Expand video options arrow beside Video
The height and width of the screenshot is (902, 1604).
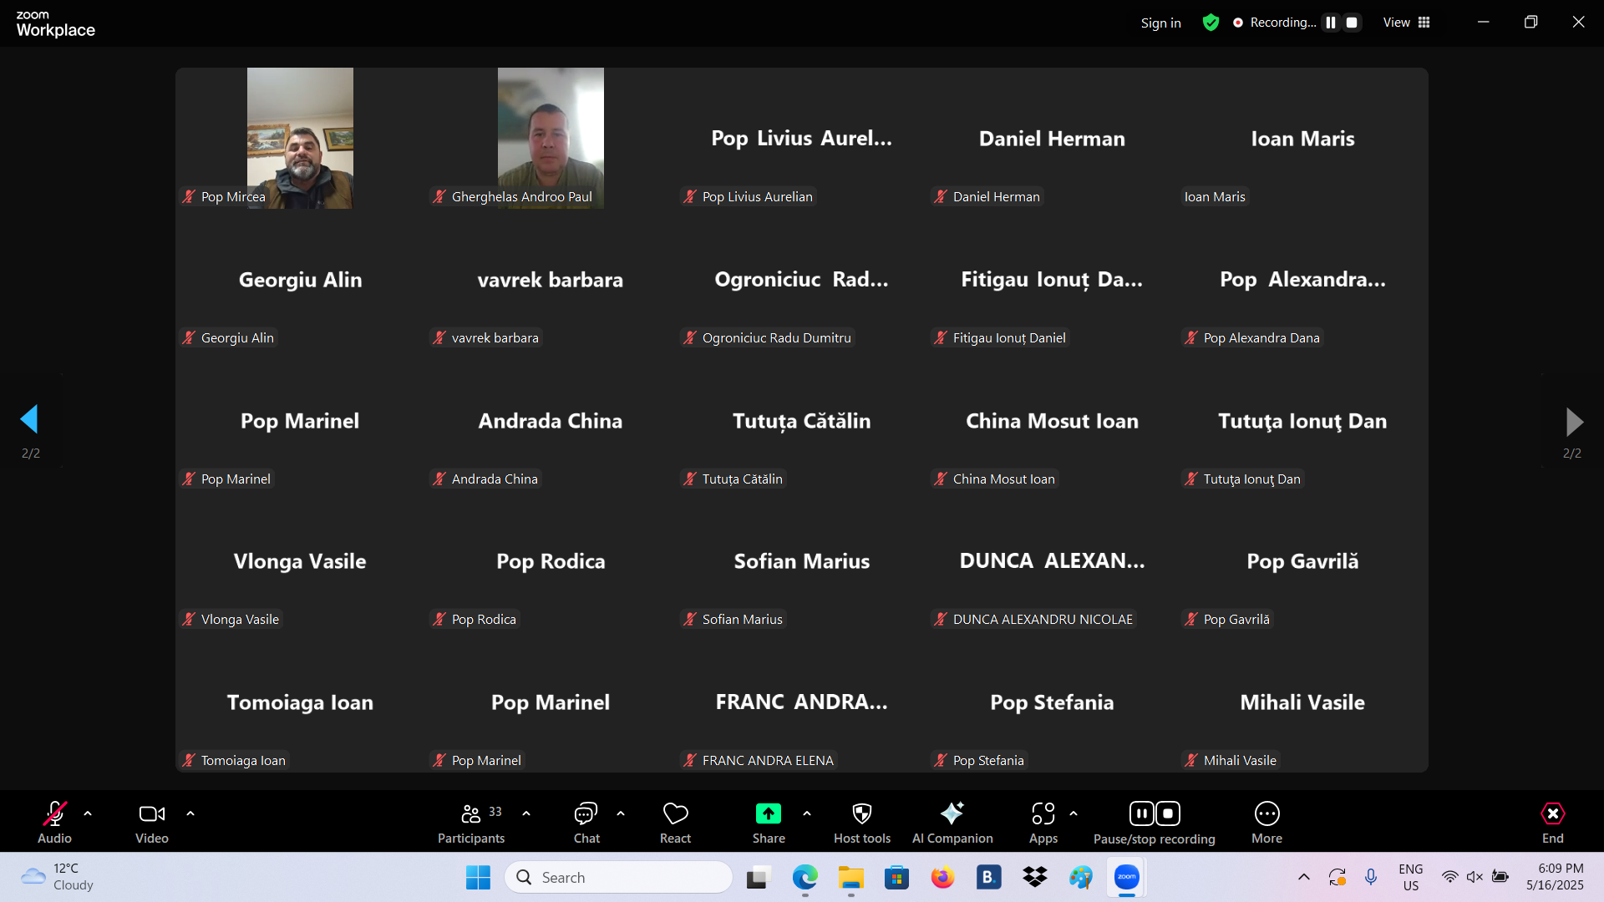[x=190, y=813]
